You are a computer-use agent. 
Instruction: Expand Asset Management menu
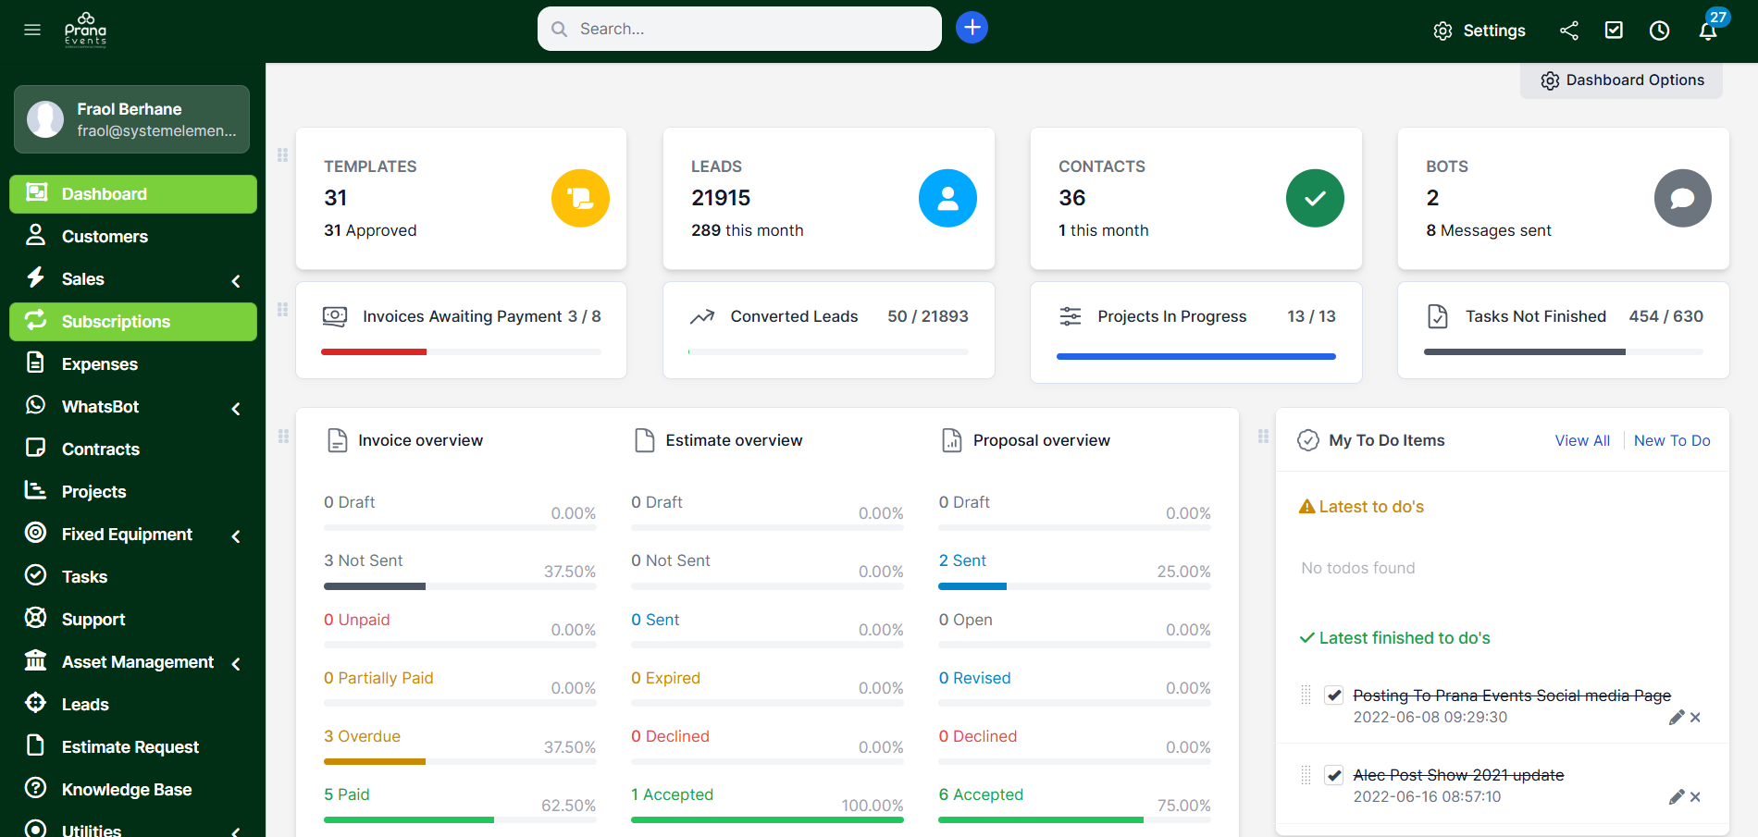(236, 663)
